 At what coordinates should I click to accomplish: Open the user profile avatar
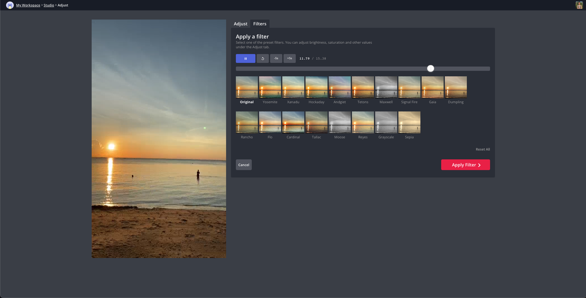[x=579, y=5]
